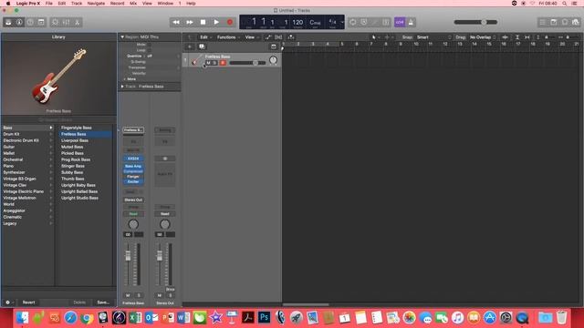The image size is (584, 328).
Task: Open the LCD display mode dropdown arrow
Action: (x=342, y=22)
